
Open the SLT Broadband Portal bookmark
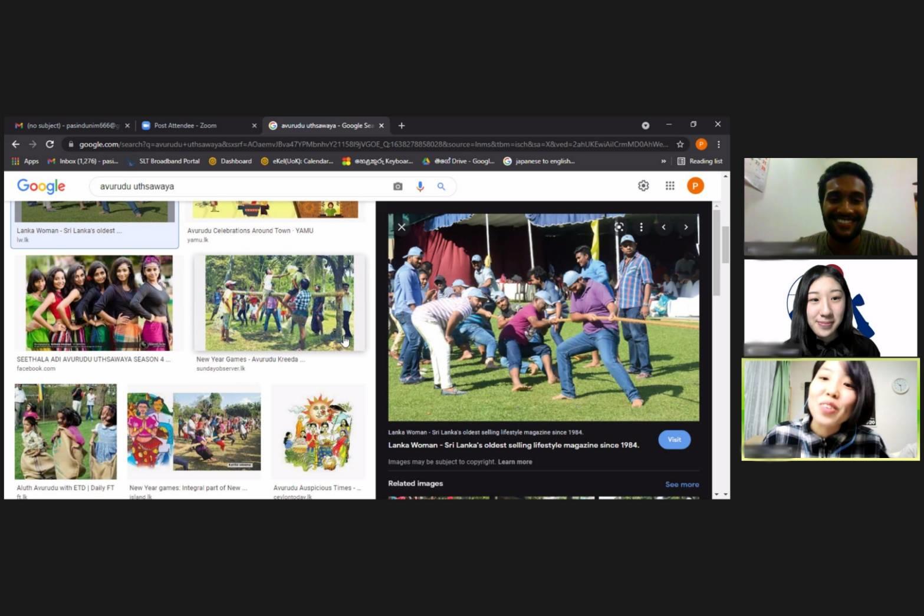click(x=164, y=161)
